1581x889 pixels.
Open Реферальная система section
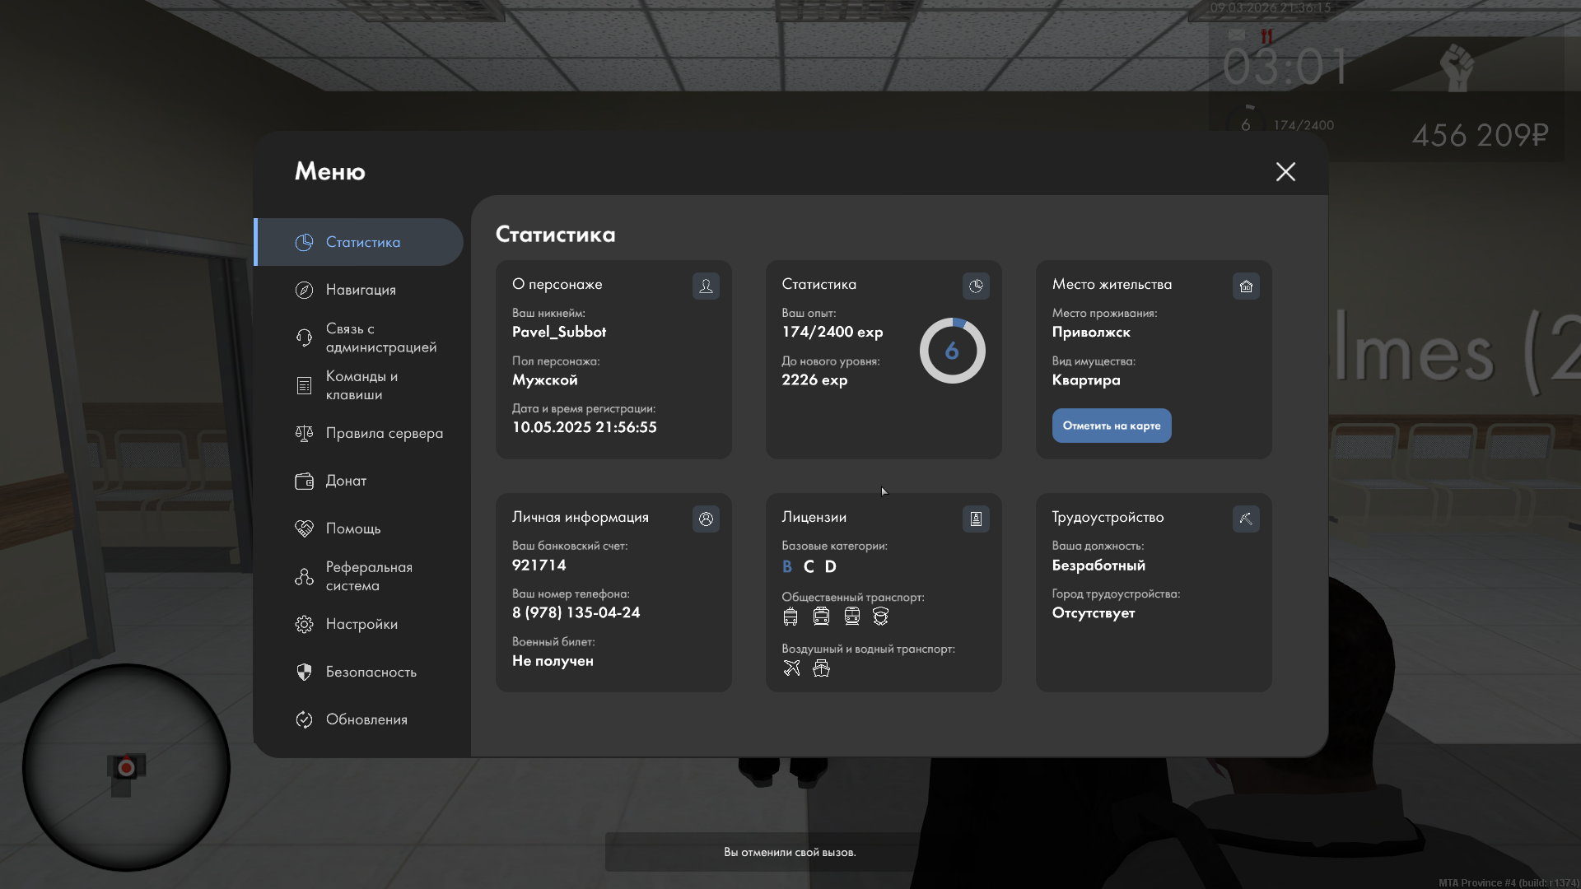tap(368, 576)
